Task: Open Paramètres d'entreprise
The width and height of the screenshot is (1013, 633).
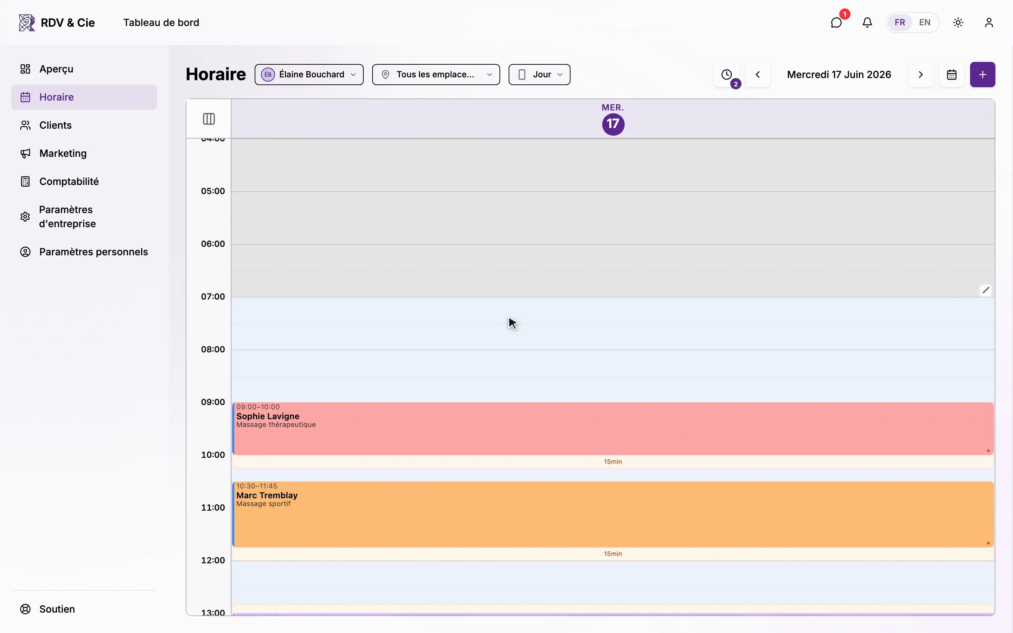Action: (84, 216)
